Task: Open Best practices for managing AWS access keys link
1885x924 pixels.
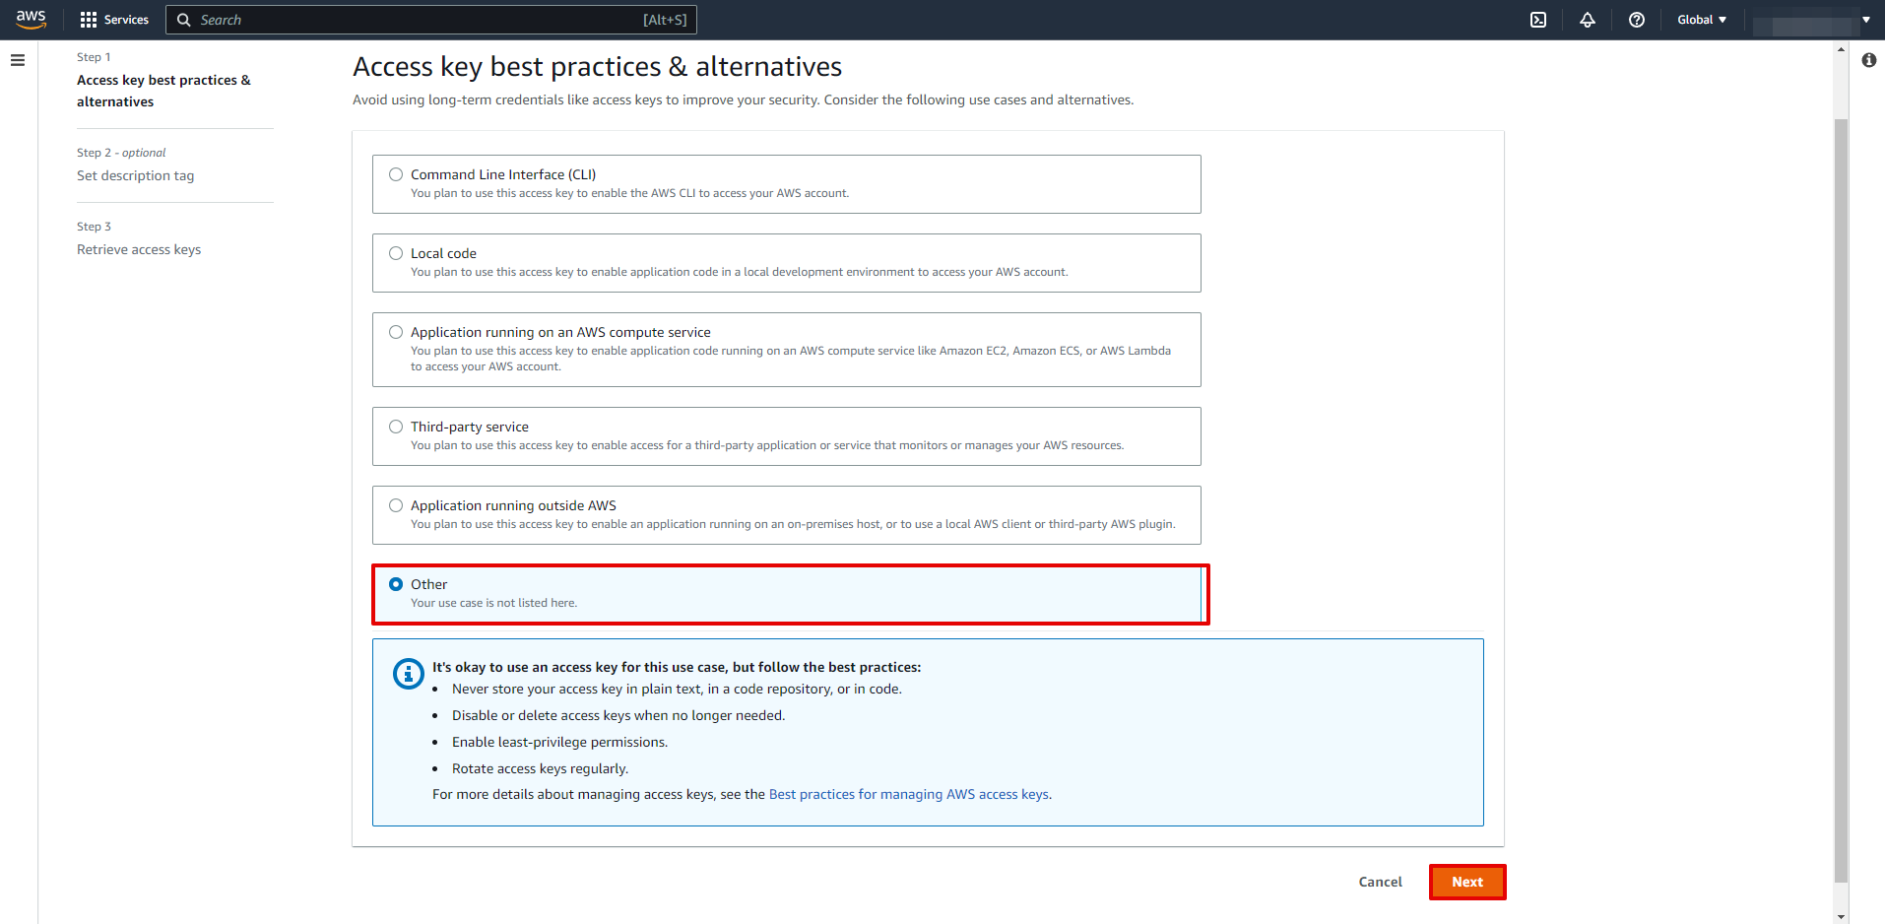Action: [x=908, y=794]
